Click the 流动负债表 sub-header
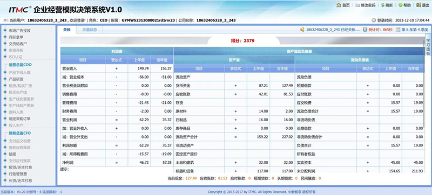The height and width of the screenshot is (195, 432). tap(360, 60)
